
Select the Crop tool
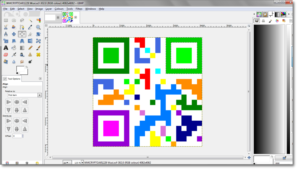pyautogui.click(x=30, y=34)
